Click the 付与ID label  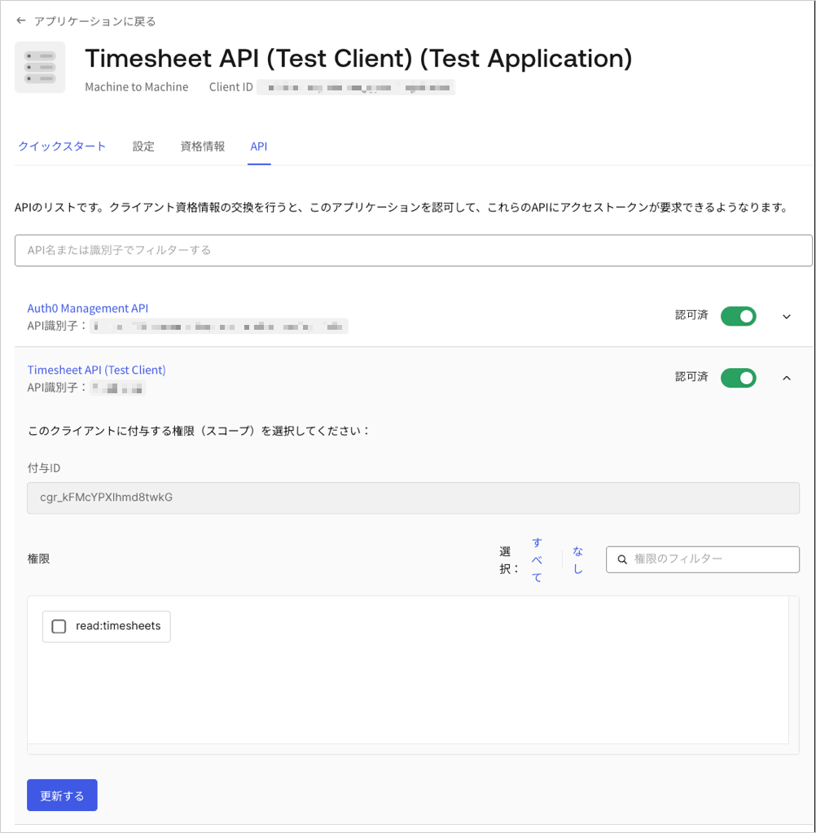(x=44, y=468)
